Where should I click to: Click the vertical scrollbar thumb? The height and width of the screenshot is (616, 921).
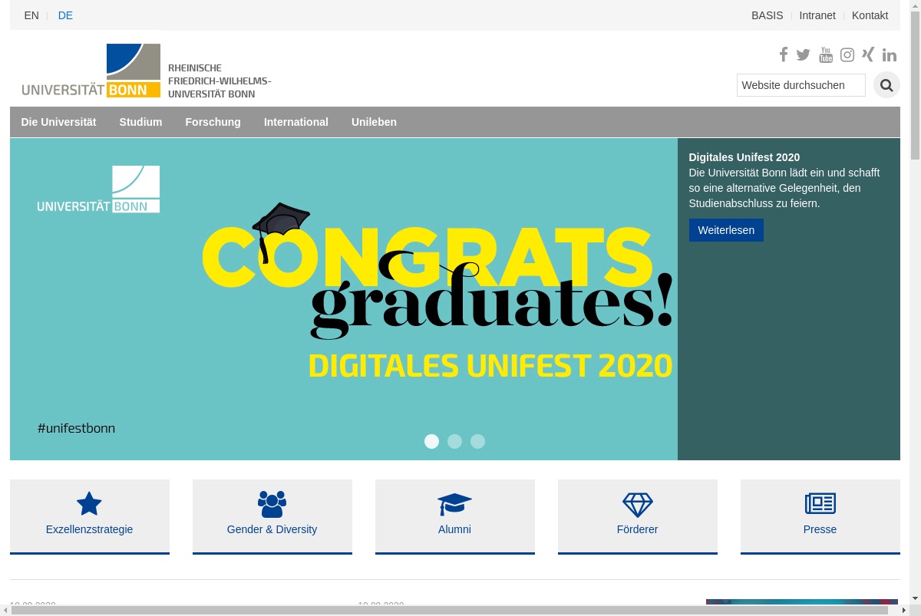[915, 86]
